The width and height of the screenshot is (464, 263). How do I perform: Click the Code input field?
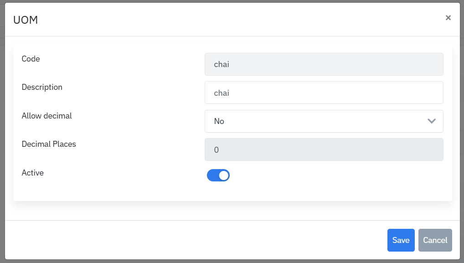click(x=324, y=64)
